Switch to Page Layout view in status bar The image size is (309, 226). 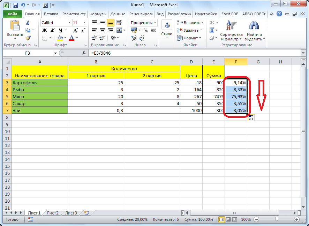(x=229, y=219)
